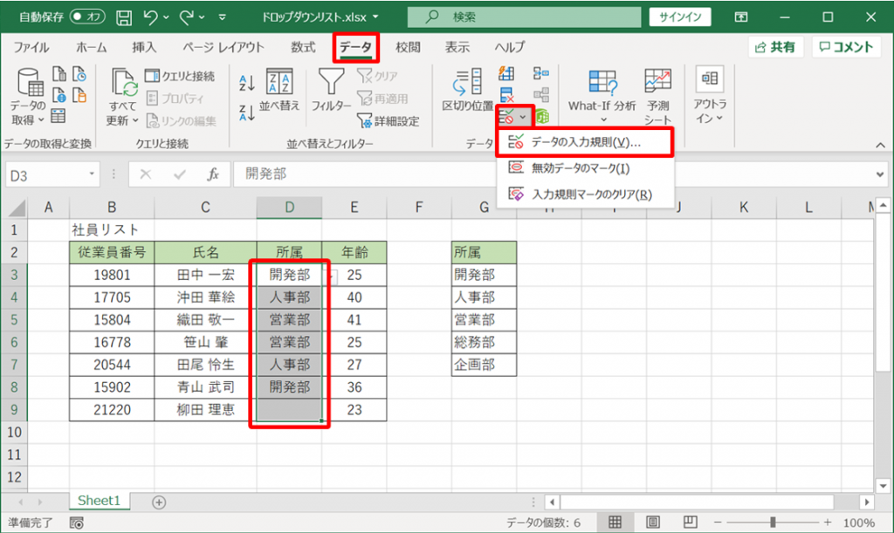
Task: Open the ファイル tab
Action: (31, 47)
